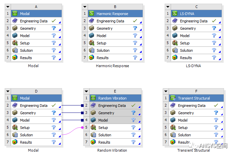Click Geometry icon in system E
Image resolution: width=235 pixels, height=156 pixels.
click(x=93, y=113)
